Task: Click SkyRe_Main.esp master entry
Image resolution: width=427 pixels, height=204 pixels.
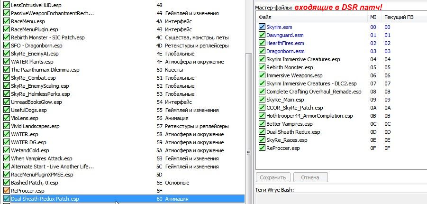Action: (x=285, y=100)
